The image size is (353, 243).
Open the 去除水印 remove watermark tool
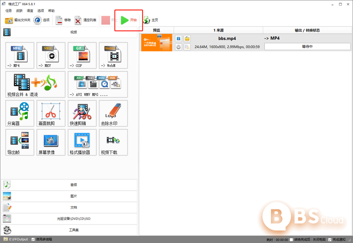[x=113, y=113]
